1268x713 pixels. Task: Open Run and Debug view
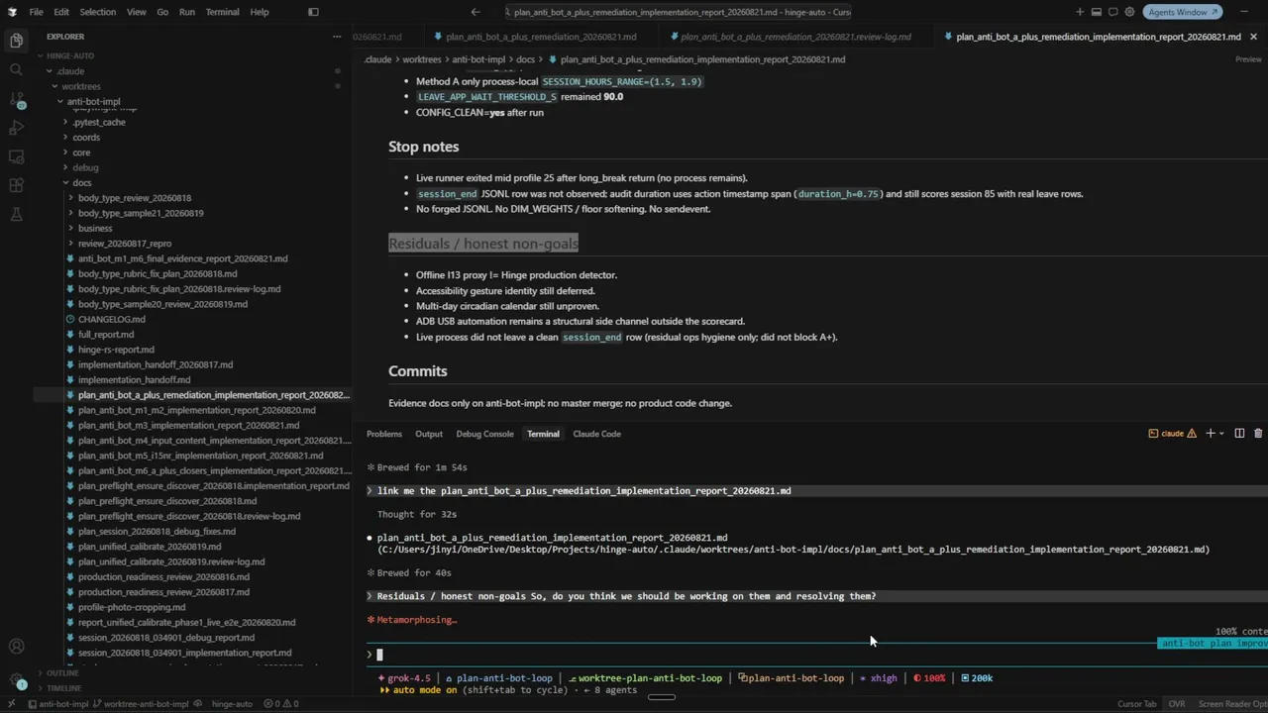(x=16, y=128)
